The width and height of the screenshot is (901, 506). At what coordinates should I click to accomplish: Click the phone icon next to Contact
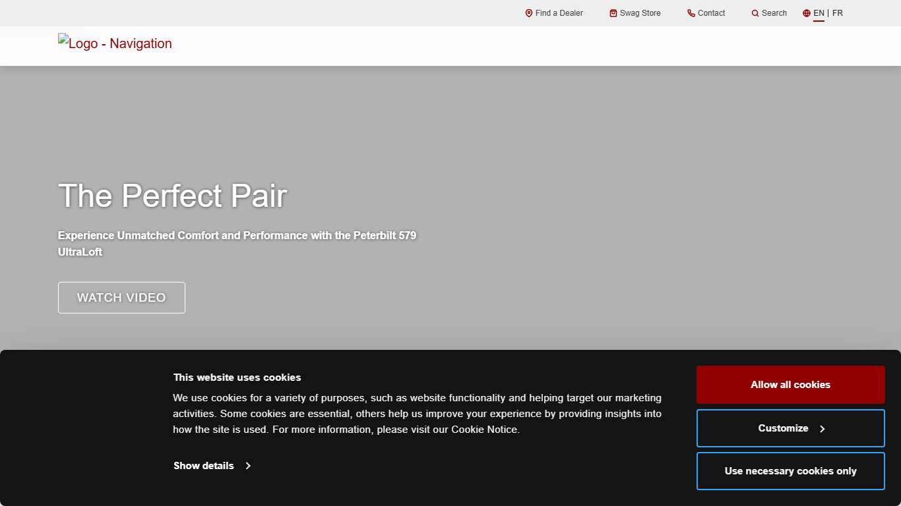coord(691,13)
